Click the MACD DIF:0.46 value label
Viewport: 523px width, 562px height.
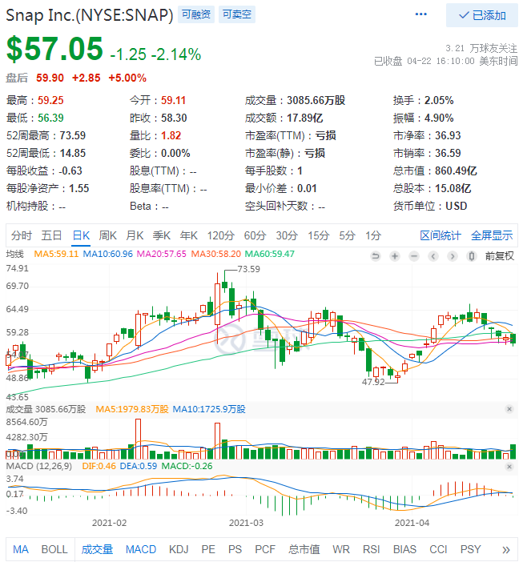coord(99,466)
